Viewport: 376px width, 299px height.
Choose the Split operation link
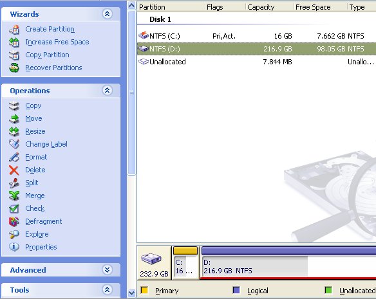[x=32, y=183]
